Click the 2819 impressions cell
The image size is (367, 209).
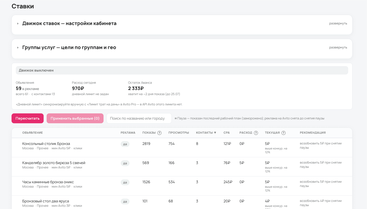click(x=146, y=144)
